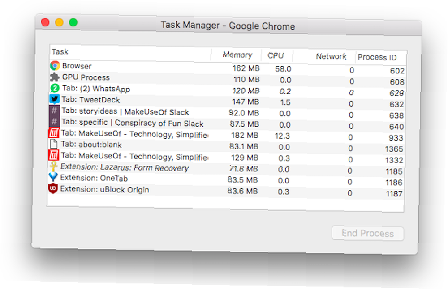This screenshot has width=448, height=290.
Task: Click the 12.3 CPU value
Action: click(282, 136)
